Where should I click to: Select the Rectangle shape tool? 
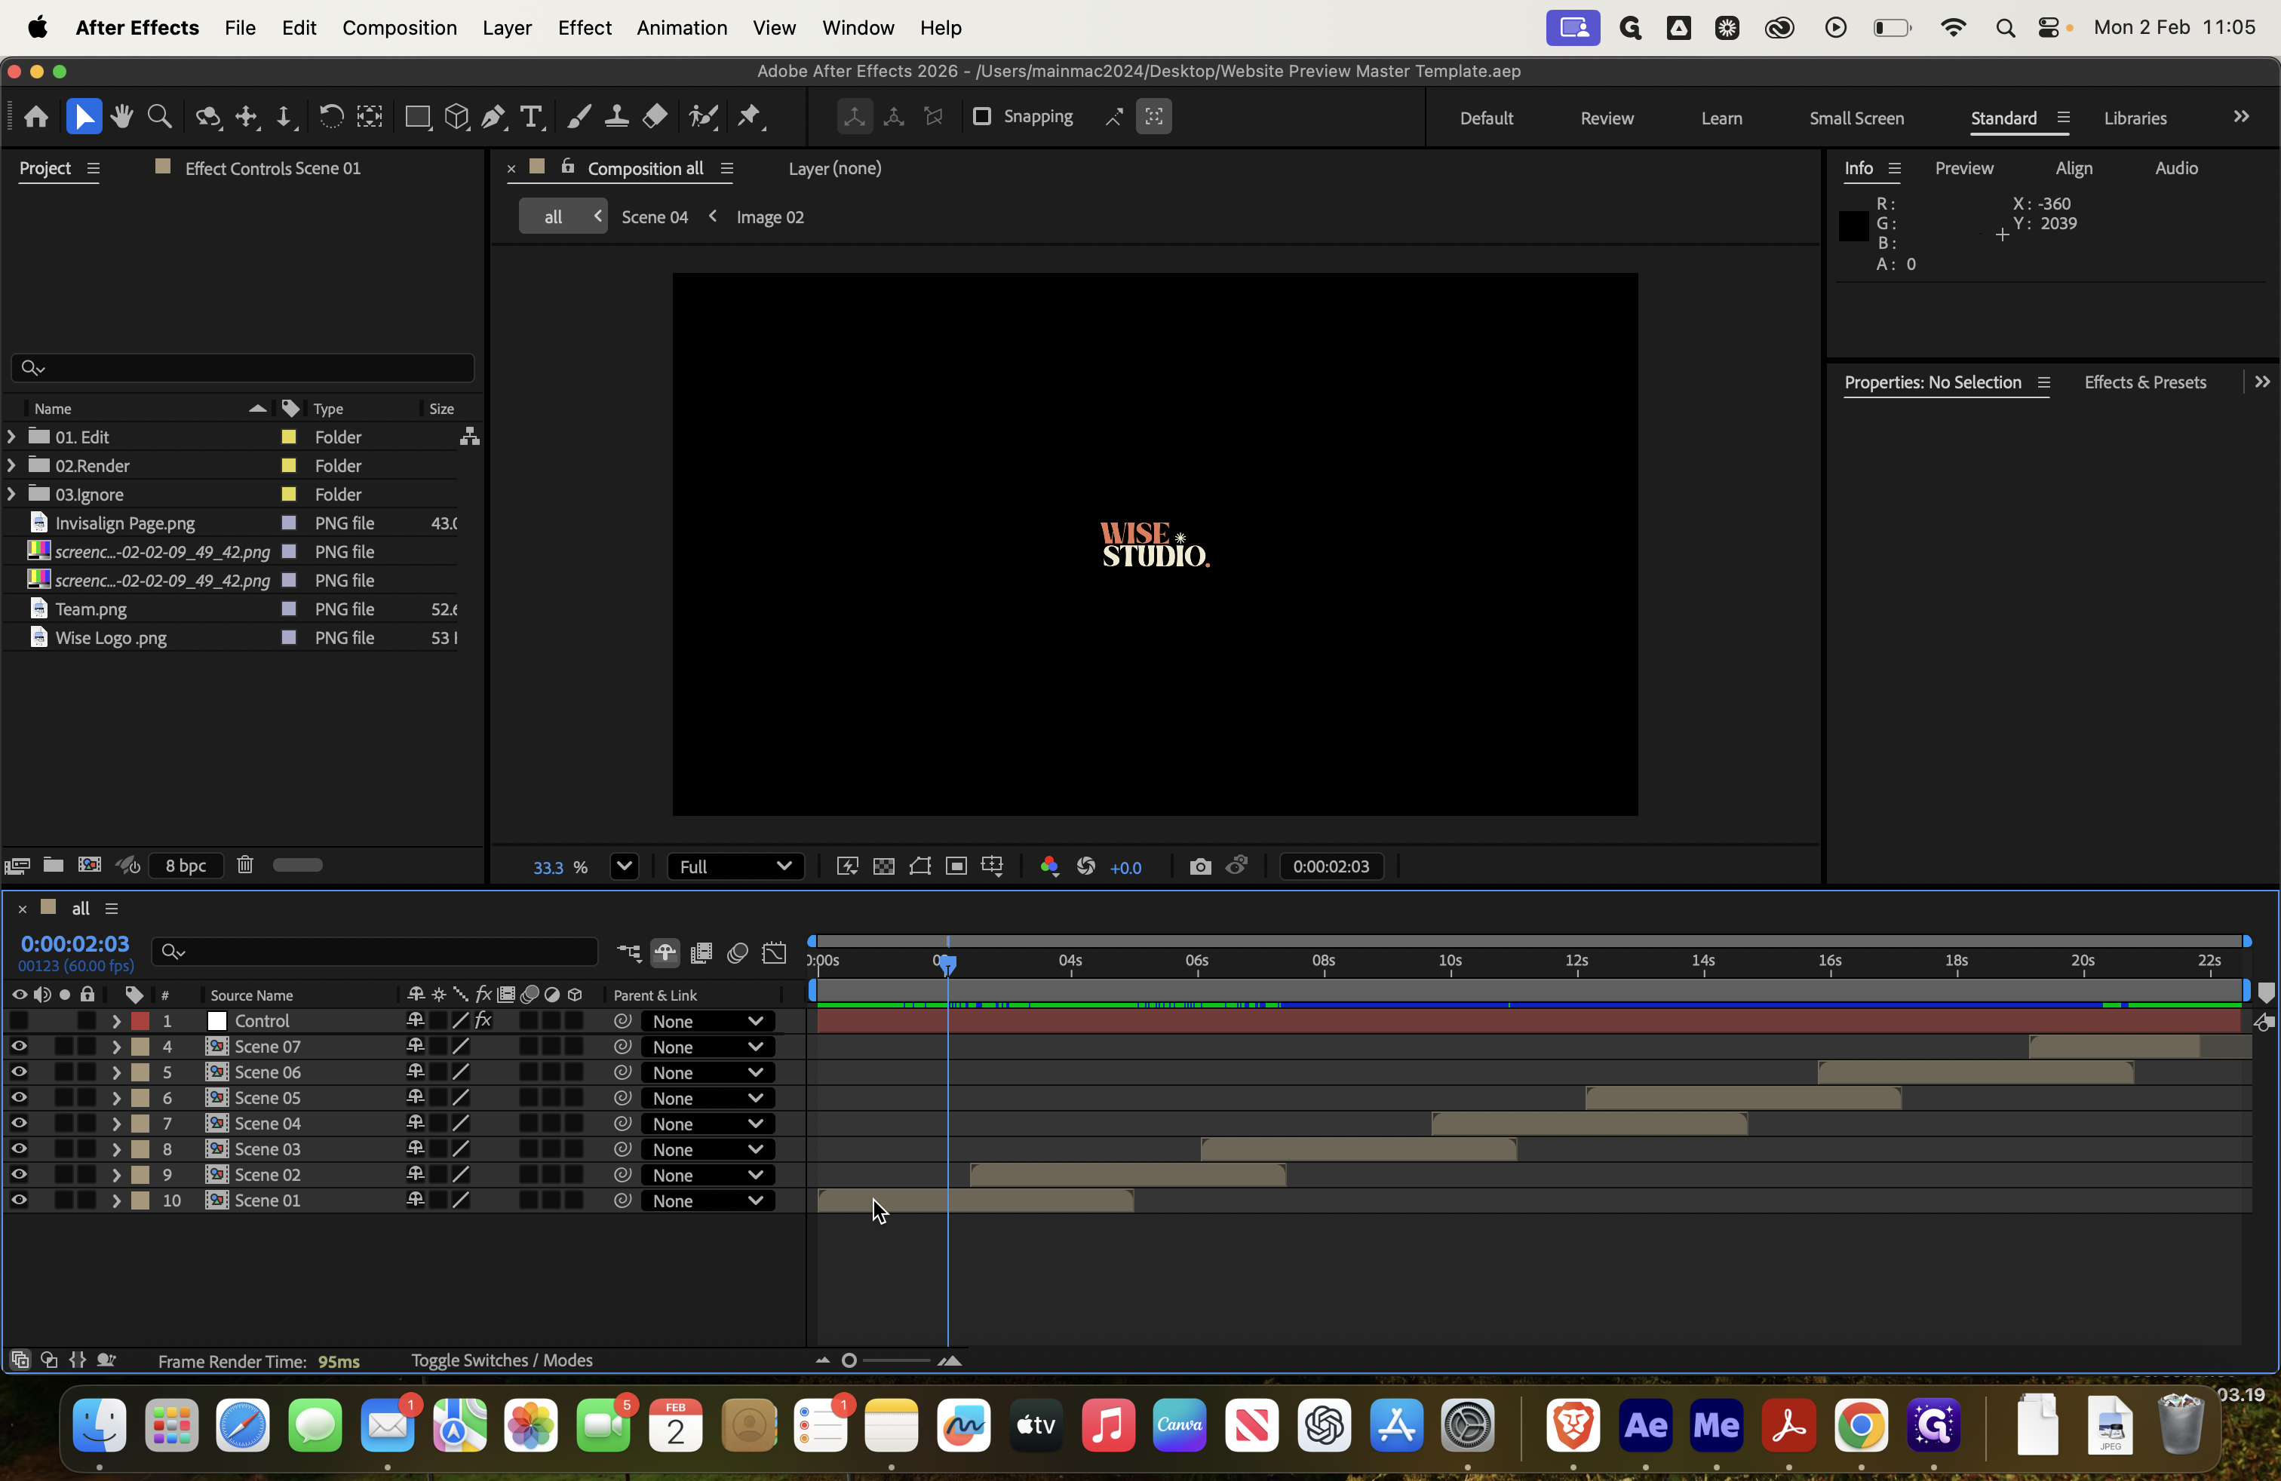click(x=417, y=117)
